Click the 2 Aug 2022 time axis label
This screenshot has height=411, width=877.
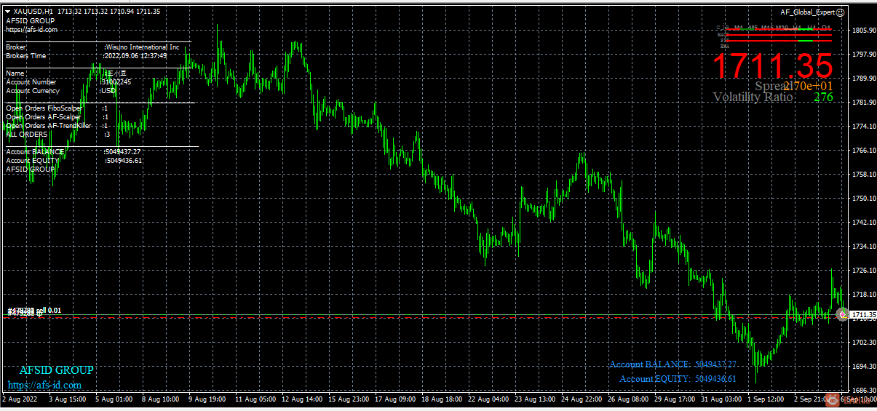(20, 399)
